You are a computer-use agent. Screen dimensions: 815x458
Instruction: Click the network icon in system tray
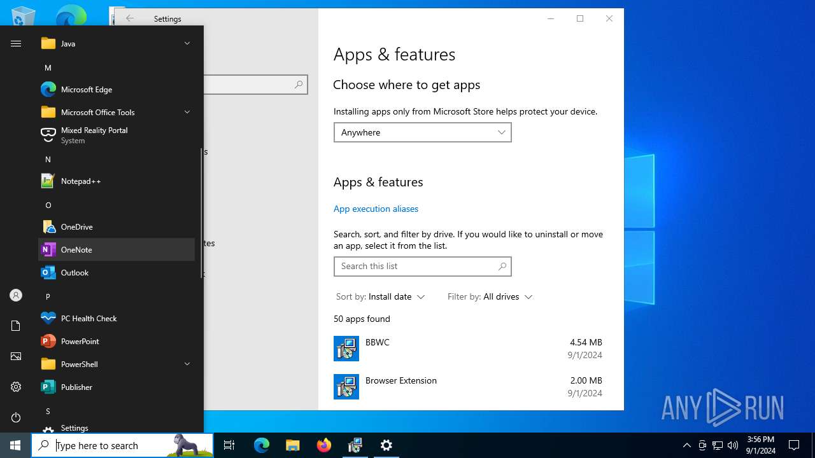pyautogui.click(x=718, y=445)
